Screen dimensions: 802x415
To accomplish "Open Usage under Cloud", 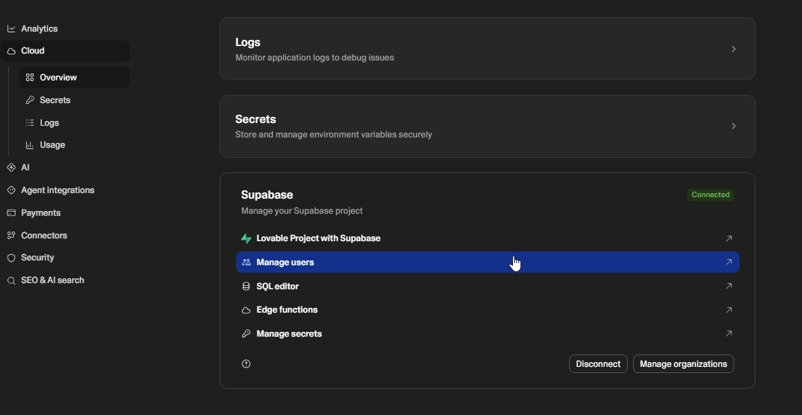I will tap(74, 145).
